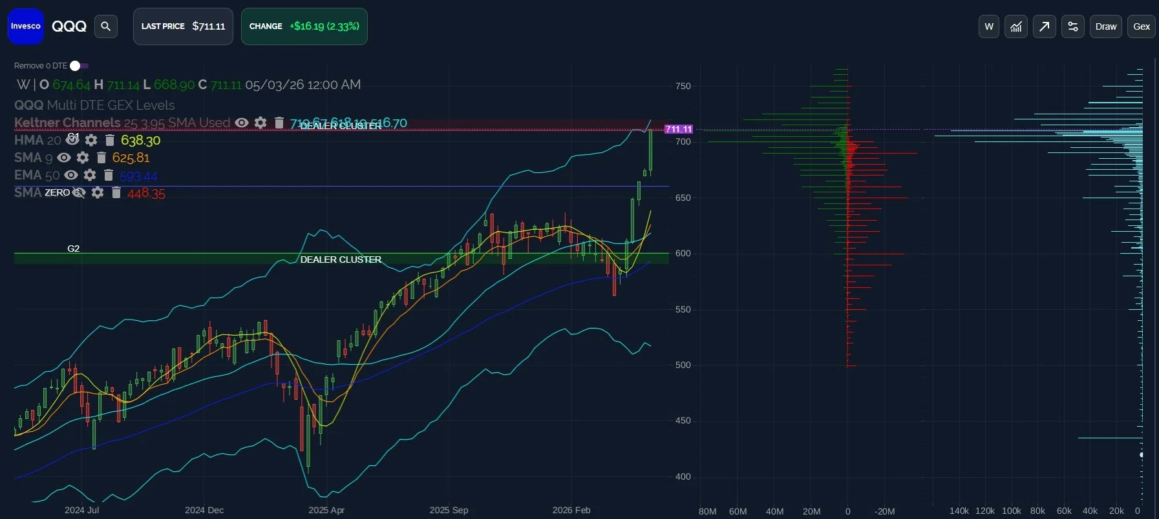
Task: Click the G2 level label
Action: [x=74, y=249]
